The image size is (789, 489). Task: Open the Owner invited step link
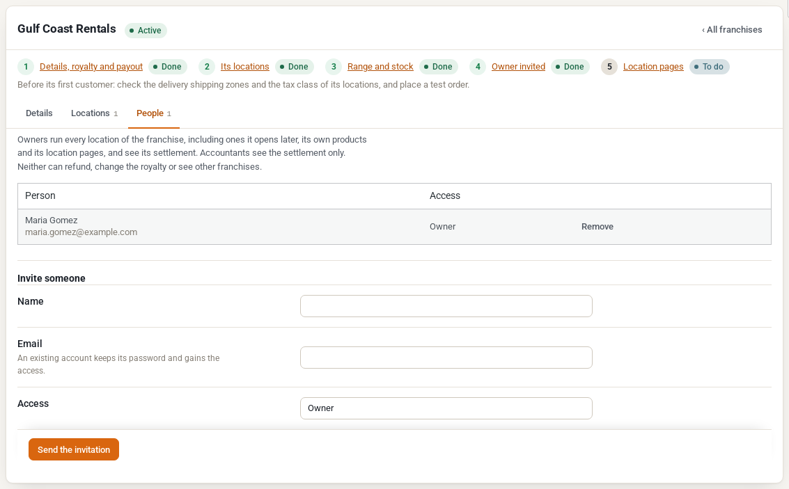(518, 66)
